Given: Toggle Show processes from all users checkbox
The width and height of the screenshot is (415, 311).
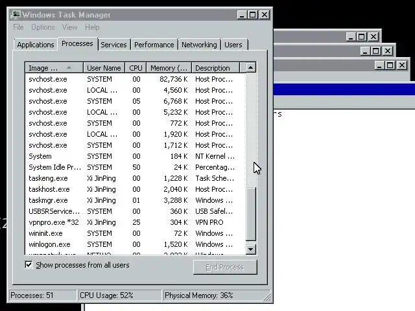Looking at the screenshot, I should (29, 265).
